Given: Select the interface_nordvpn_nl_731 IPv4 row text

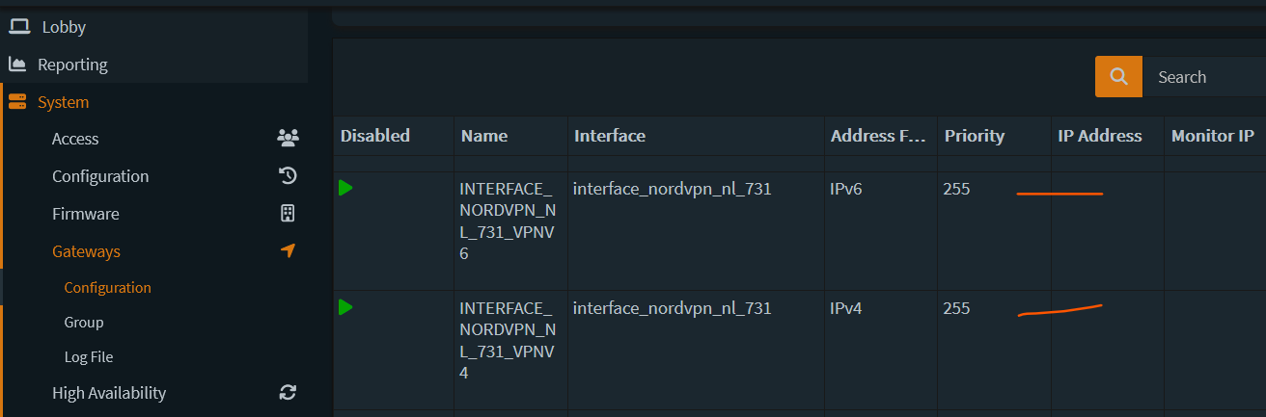Looking at the screenshot, I should click(672, 309).
